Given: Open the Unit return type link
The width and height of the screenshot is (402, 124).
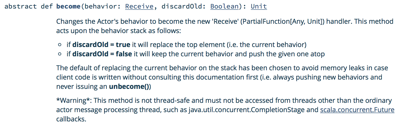Looking at the screenshot, I should coord(259,6).
